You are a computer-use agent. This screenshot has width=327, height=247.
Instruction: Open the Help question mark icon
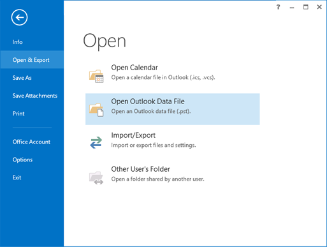coord(278,7)
